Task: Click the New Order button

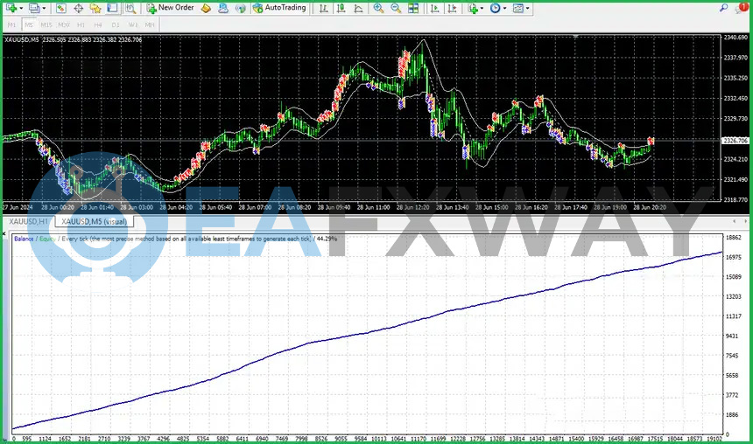Action: (x=171, y=8)
